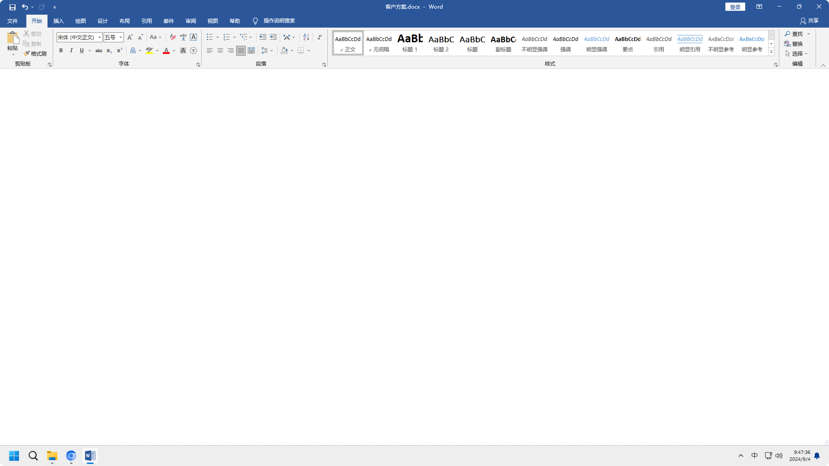Click paragraph shading paint bucket
The width and height of the screenshot is (829, 466).
(x=284, y=50)
